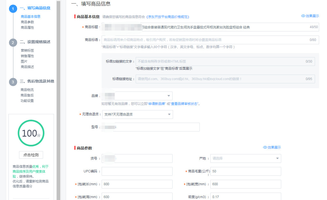Click the 点击检测 button
The width and height of the screenshot is (327, 200).
click(31, 155)
